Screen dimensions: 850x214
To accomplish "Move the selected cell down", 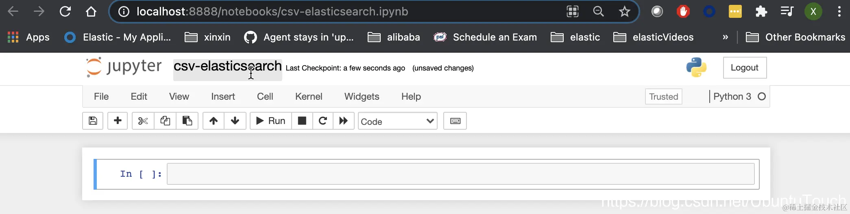I will (235, 121).
